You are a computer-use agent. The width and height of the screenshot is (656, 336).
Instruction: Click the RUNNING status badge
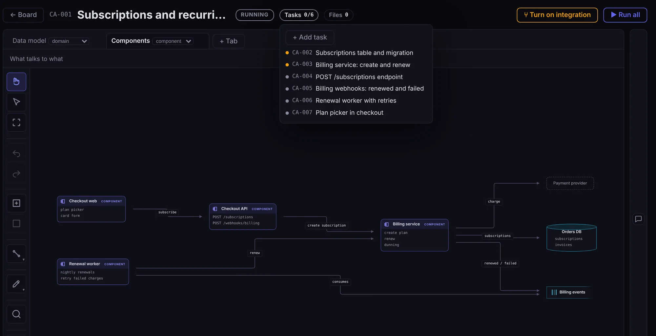coord(255,15)
